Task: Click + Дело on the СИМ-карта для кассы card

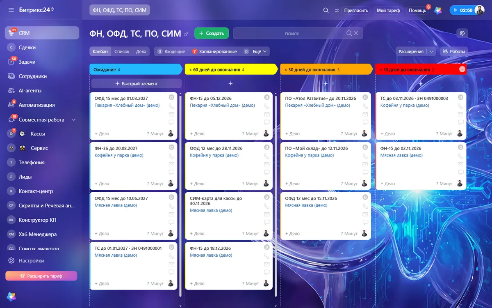Action: click(x=197, y=234)
